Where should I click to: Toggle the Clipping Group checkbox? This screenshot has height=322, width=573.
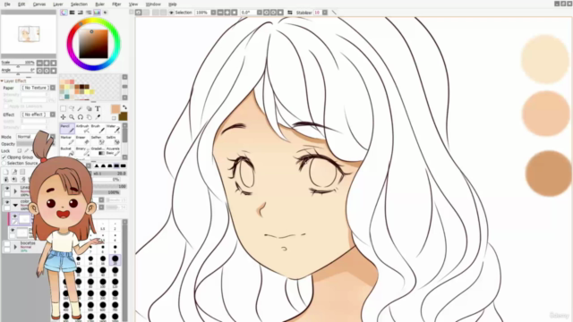click(4, 157)
